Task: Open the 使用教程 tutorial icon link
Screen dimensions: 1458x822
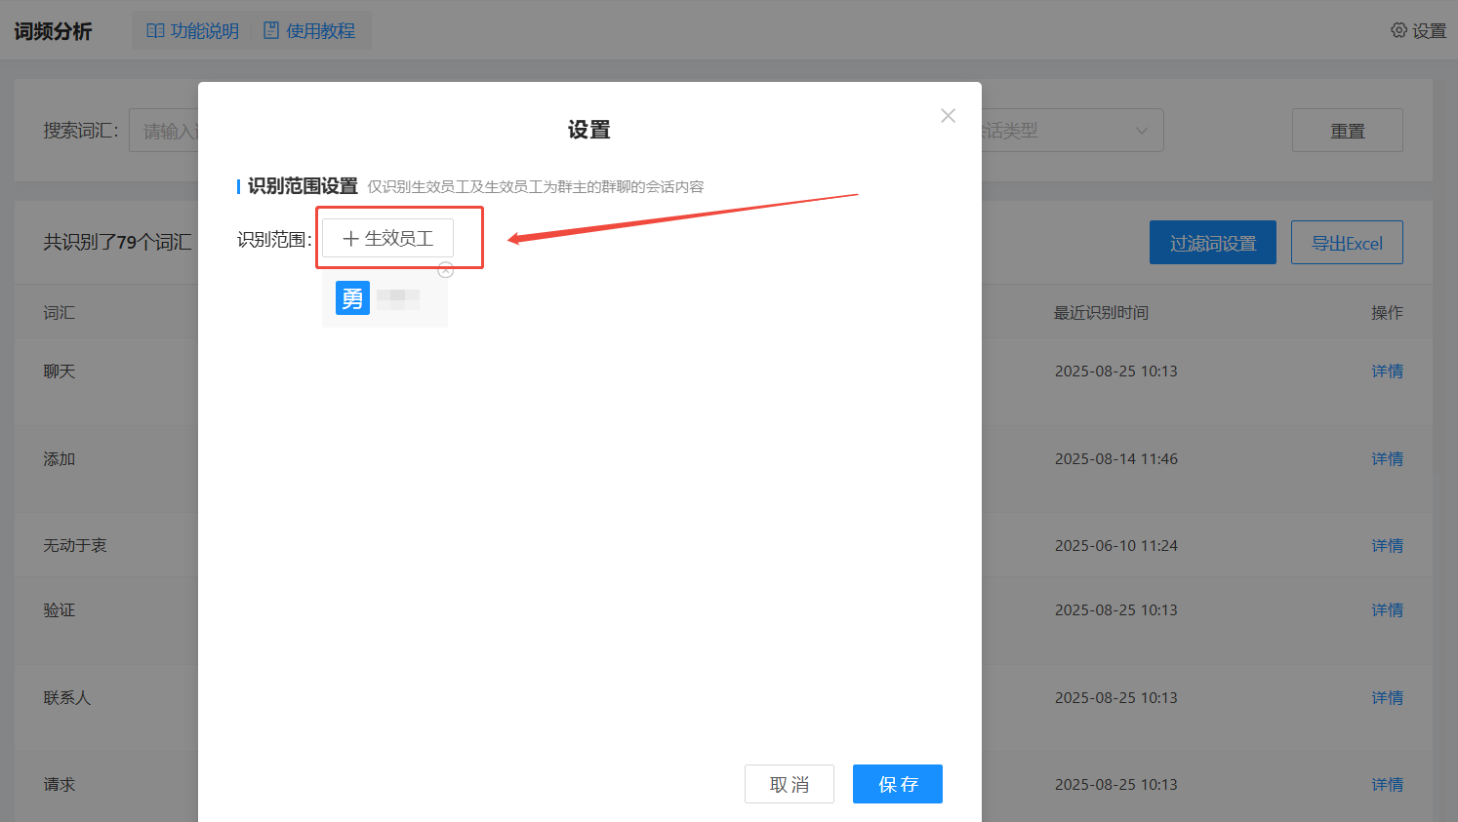Action: click(x=271, y=31)
